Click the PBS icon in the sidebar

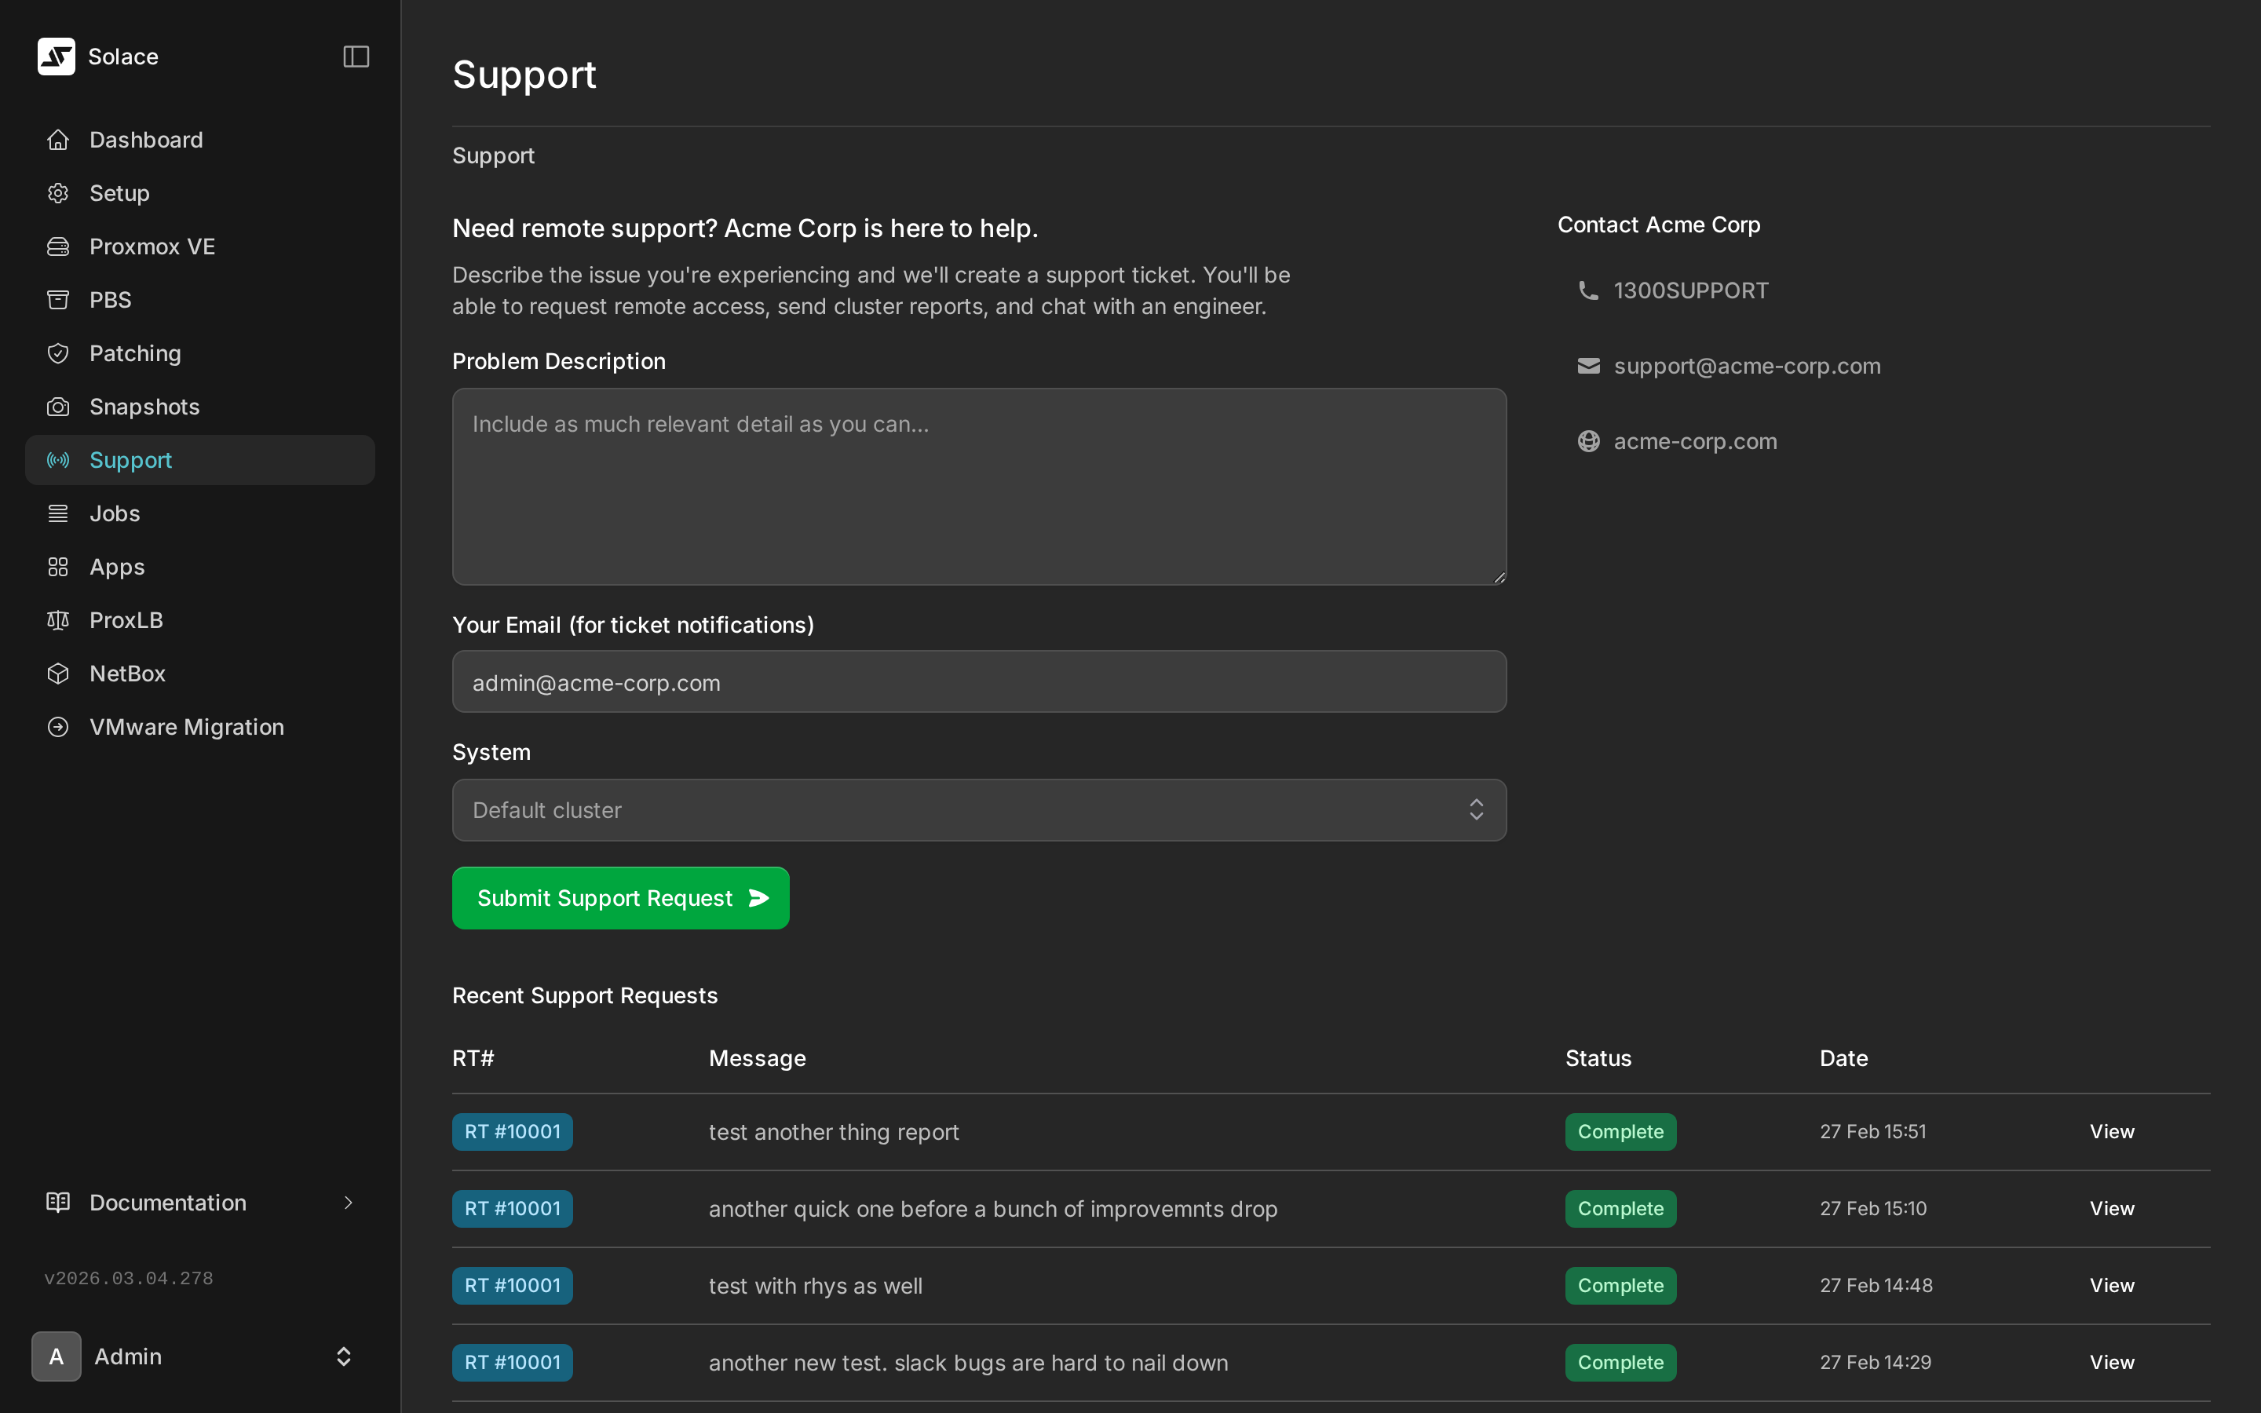(x=58, y=299)
